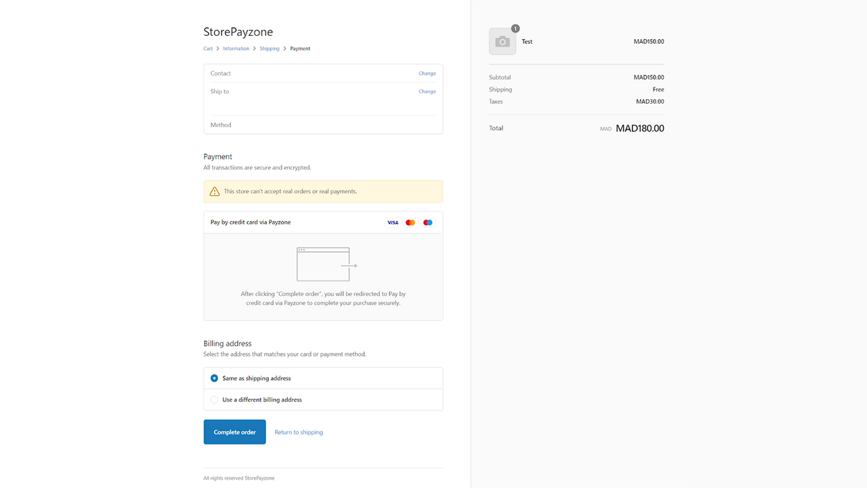Go to Cart breadcrumb
This screenshot has height=488, width=867.
[x=208, y=49]
